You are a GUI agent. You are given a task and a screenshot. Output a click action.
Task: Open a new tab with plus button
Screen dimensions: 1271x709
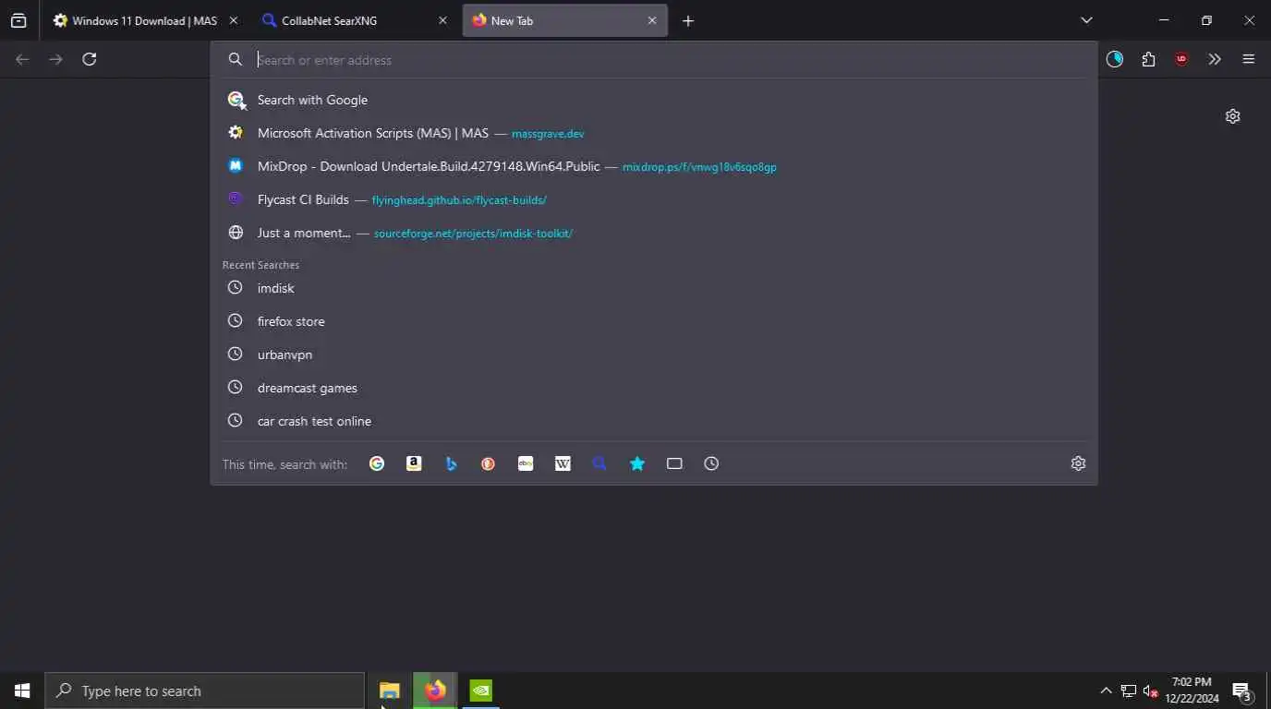coord(687,20)
